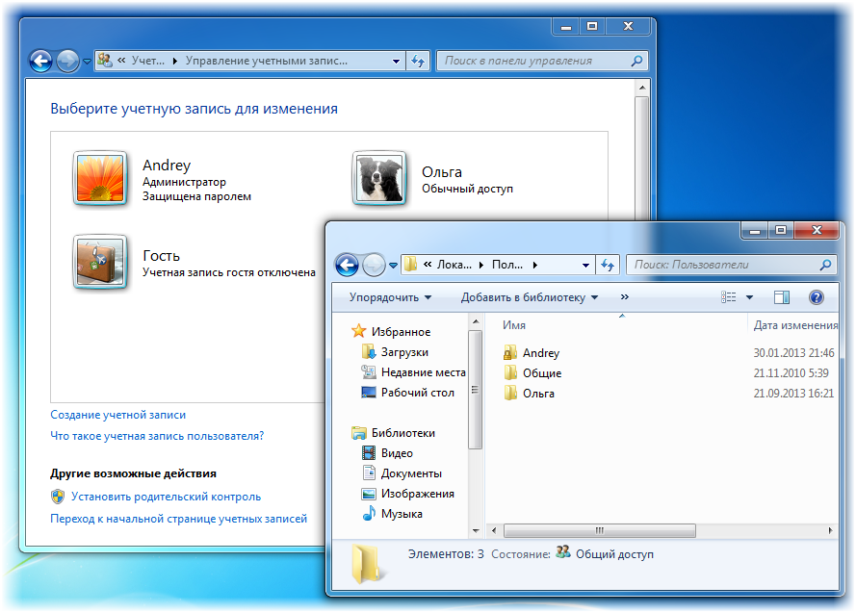
Task: Click refresh button in Explorer window
Action: coord(608,265)
